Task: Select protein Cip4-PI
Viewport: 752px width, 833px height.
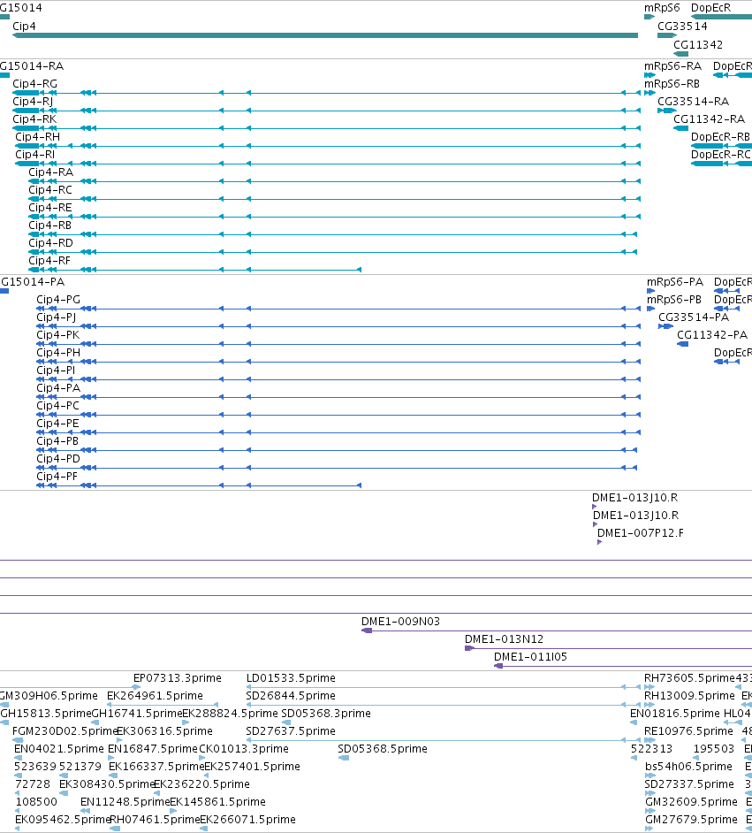Action: click(338, 379)
